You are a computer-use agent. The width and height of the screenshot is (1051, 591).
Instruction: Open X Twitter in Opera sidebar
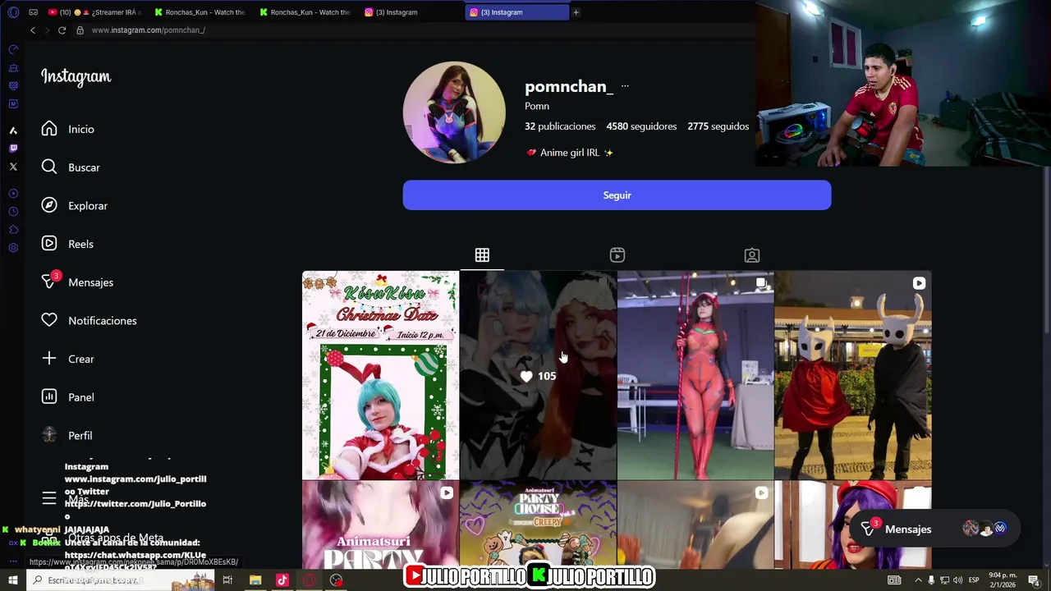13,167
